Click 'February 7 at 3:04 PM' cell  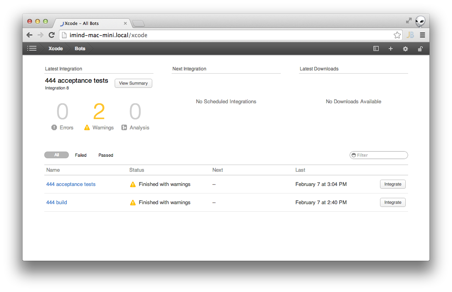coord(321,184)
